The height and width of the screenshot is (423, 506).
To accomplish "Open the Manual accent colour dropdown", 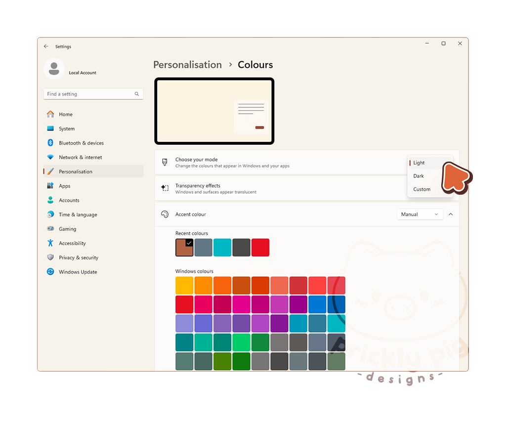I will [420, 214].
